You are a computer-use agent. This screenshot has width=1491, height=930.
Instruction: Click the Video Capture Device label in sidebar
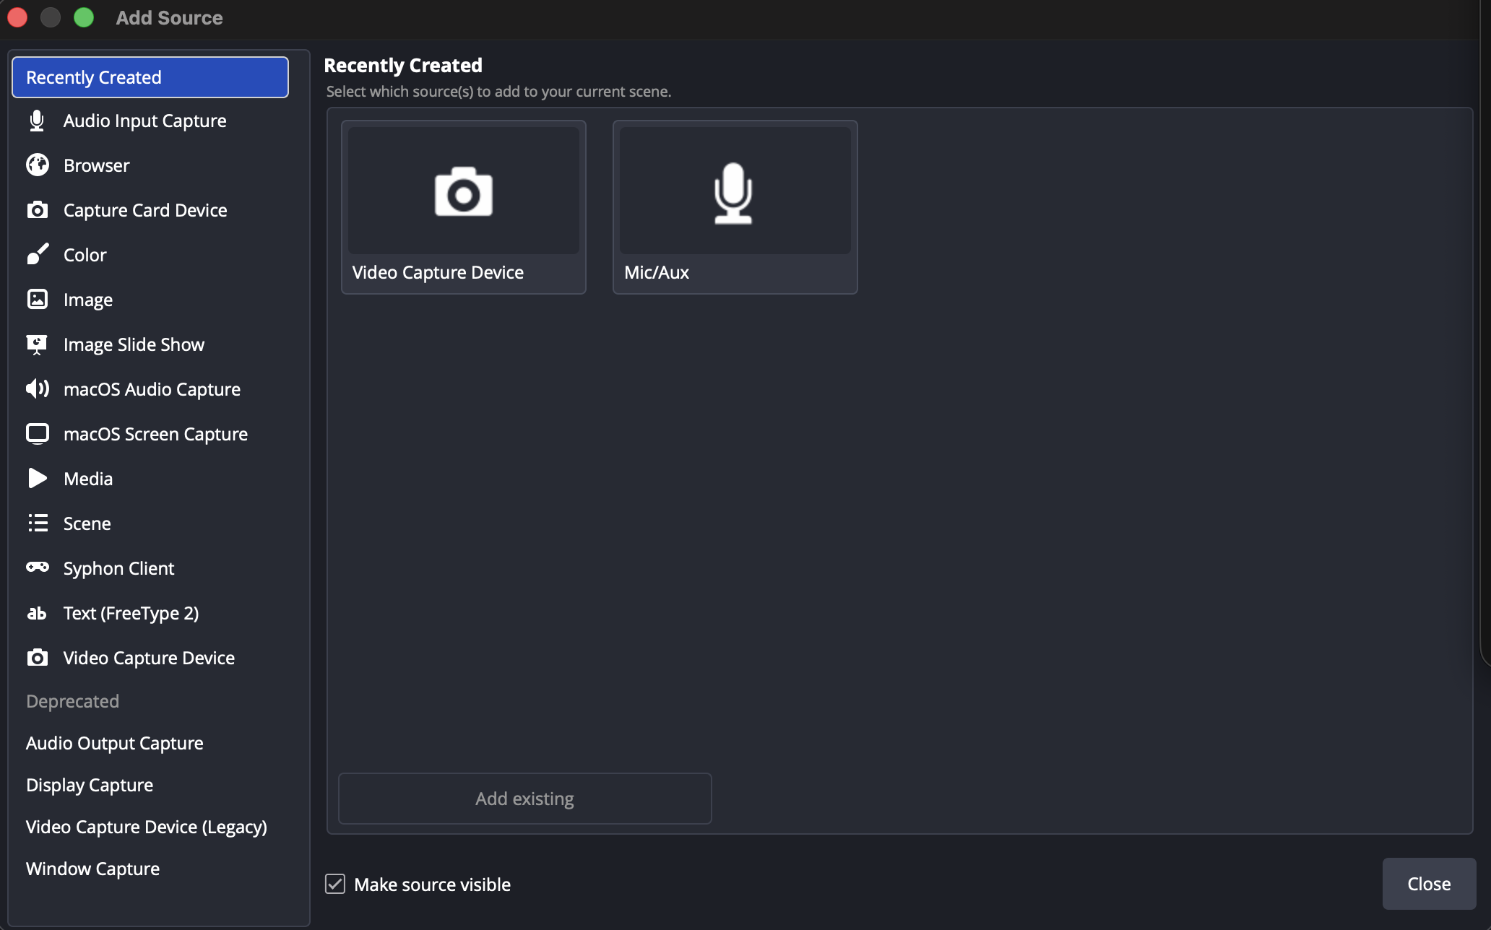pyautogui.click(x=149, y=658)
